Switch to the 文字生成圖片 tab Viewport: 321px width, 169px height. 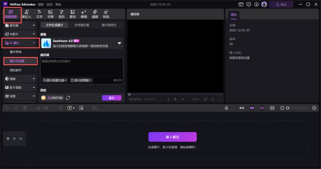tap(55, 25)
